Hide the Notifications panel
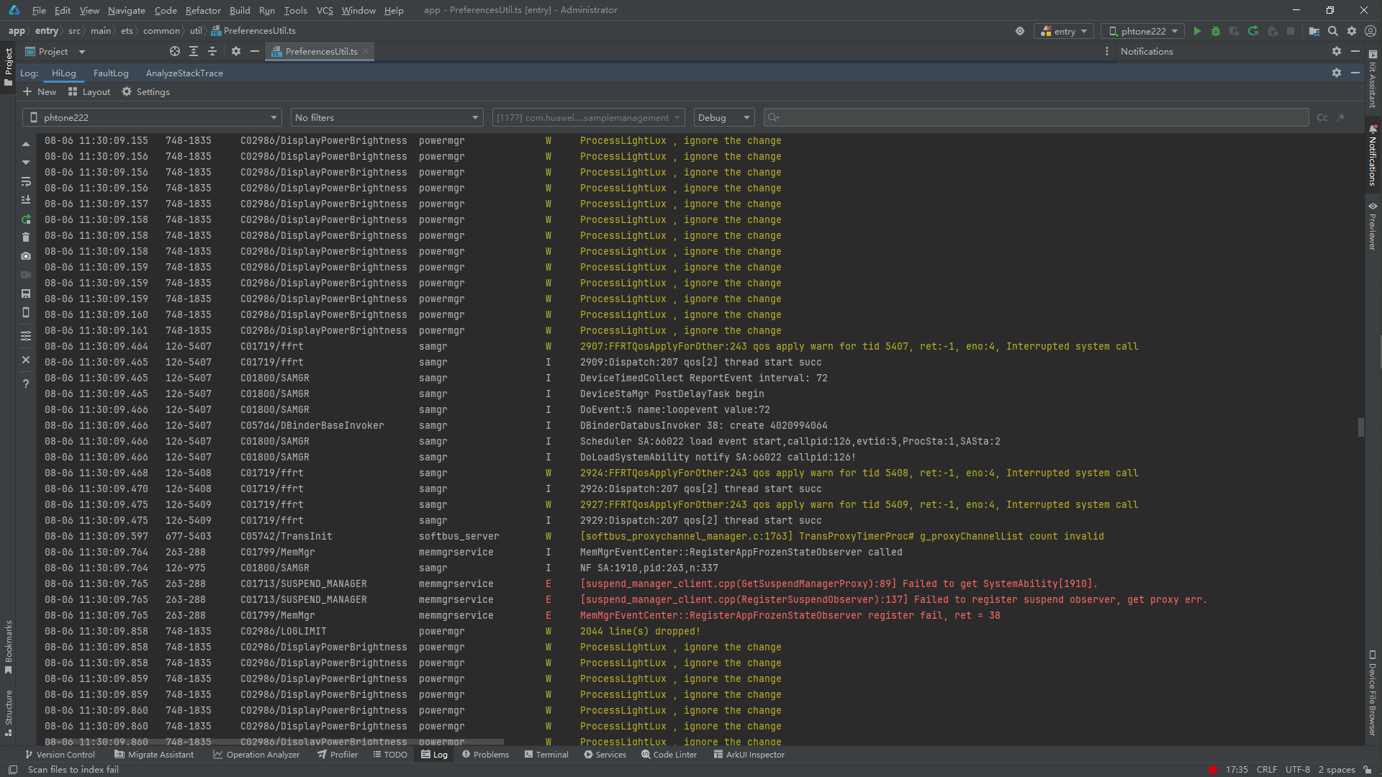1382x777 pixels. (1355, 51)
